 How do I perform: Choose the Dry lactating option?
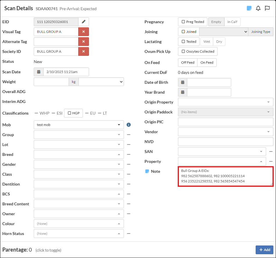[219, 42]
